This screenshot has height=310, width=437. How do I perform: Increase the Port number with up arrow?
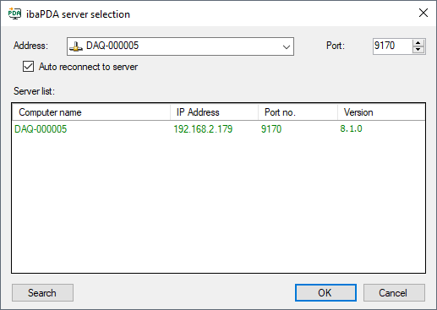point(418,43)
